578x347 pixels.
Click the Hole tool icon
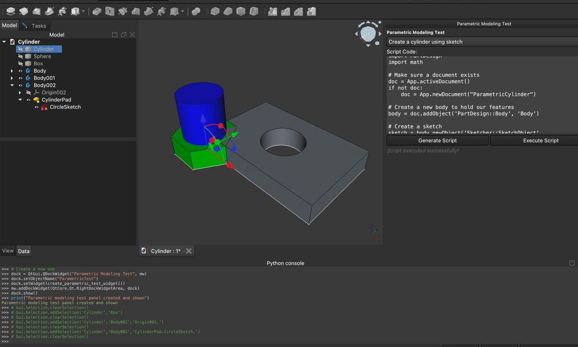[x=110, y=11]
